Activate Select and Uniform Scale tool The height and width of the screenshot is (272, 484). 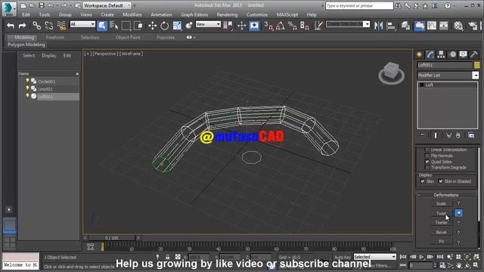coord(177,26)
